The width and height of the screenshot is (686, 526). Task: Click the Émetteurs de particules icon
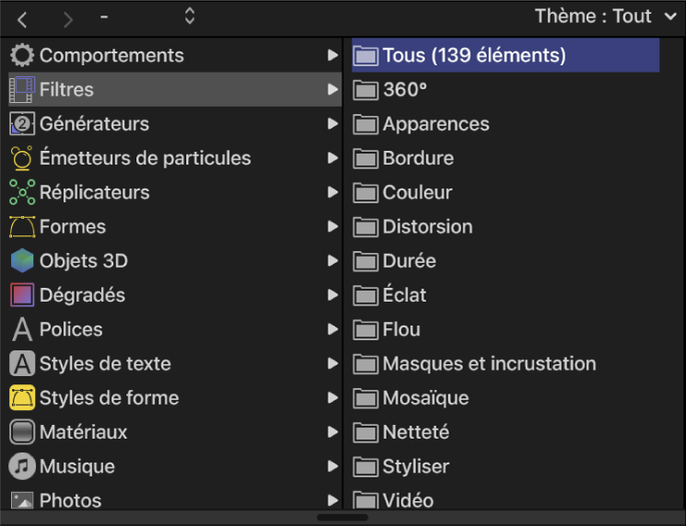click(x=22, y=158)
